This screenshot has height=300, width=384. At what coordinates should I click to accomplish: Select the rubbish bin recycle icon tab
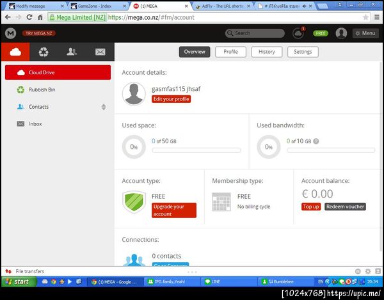click(44, 52)
